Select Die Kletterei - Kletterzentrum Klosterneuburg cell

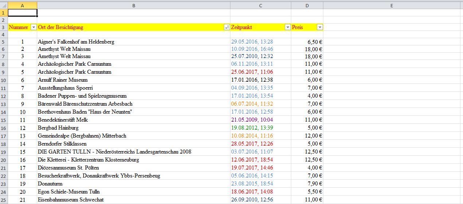point(133,160)
